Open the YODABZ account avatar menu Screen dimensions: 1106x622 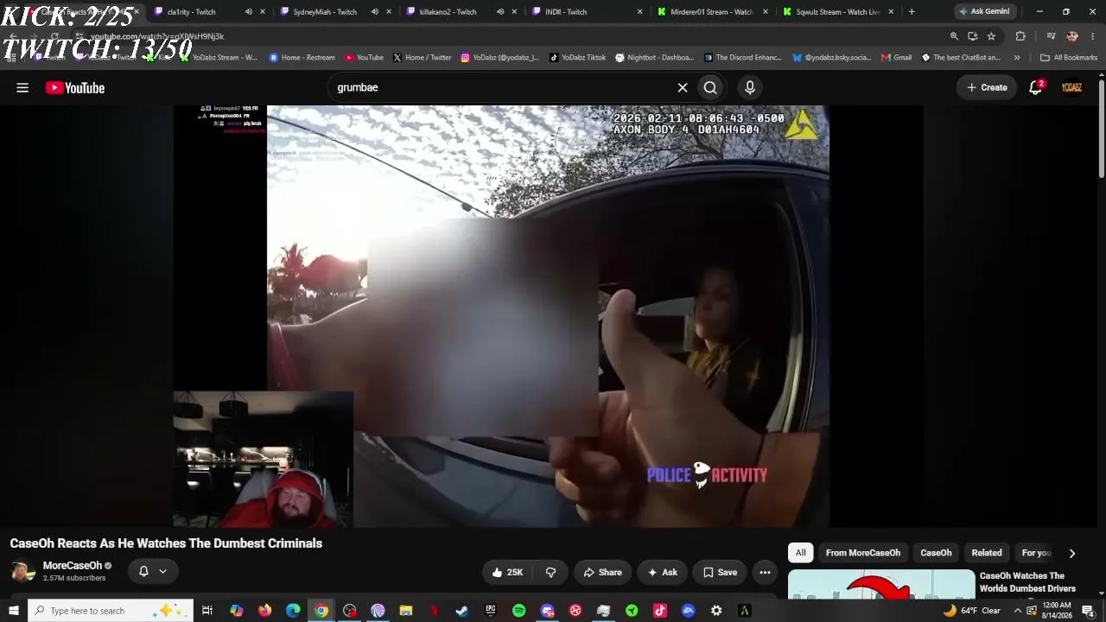pyautogui.click(x=1071, y=87)
